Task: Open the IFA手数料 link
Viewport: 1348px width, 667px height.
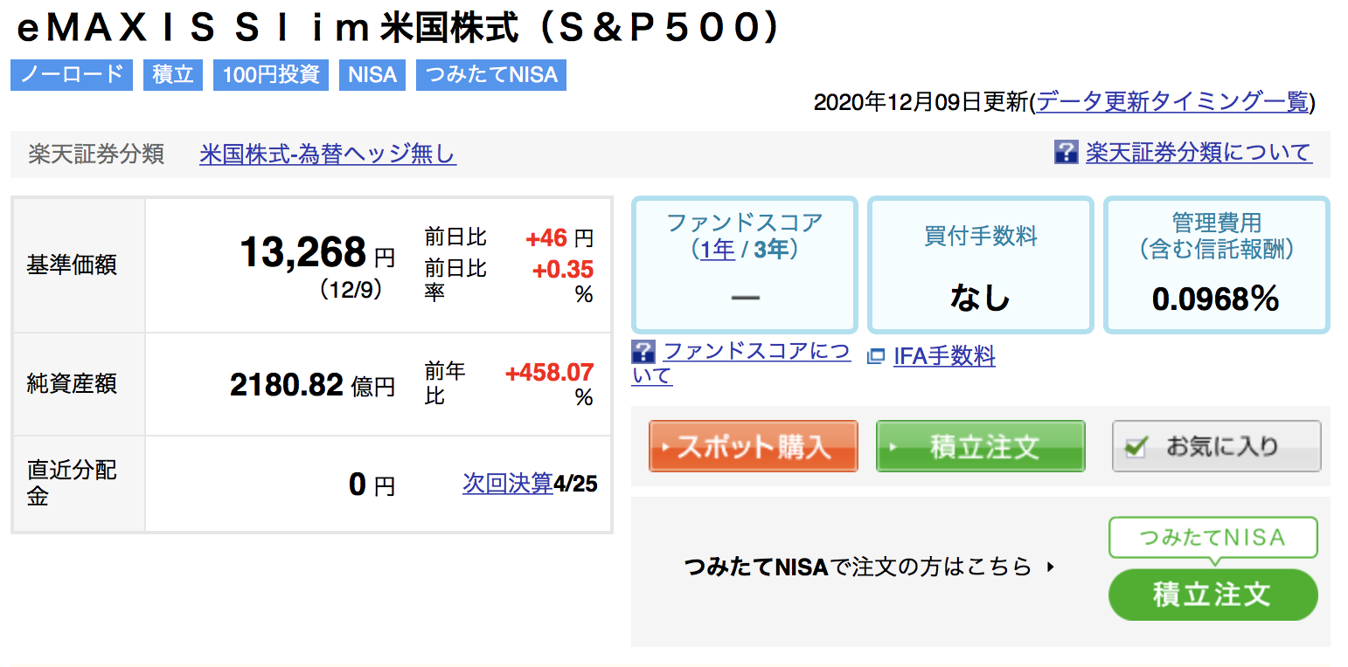Action: 944,356
